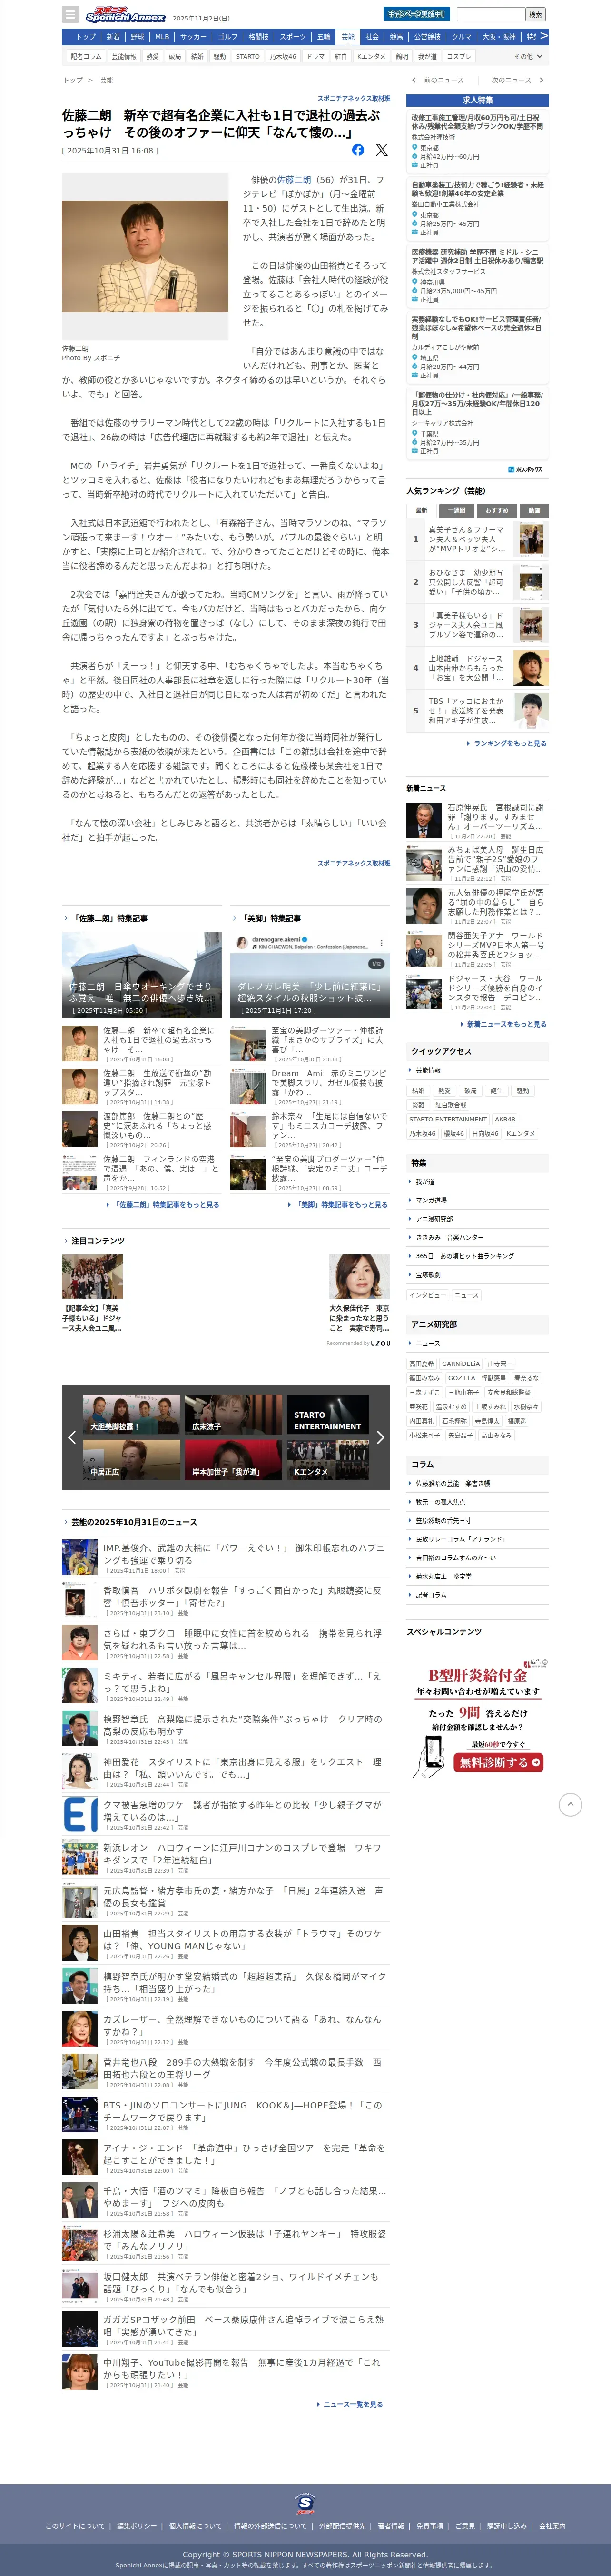Open the 記者コラム column link

tap(431, 1595)
